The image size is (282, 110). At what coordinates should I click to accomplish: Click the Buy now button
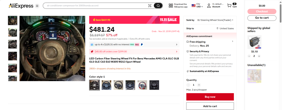[x=210, y=97]
